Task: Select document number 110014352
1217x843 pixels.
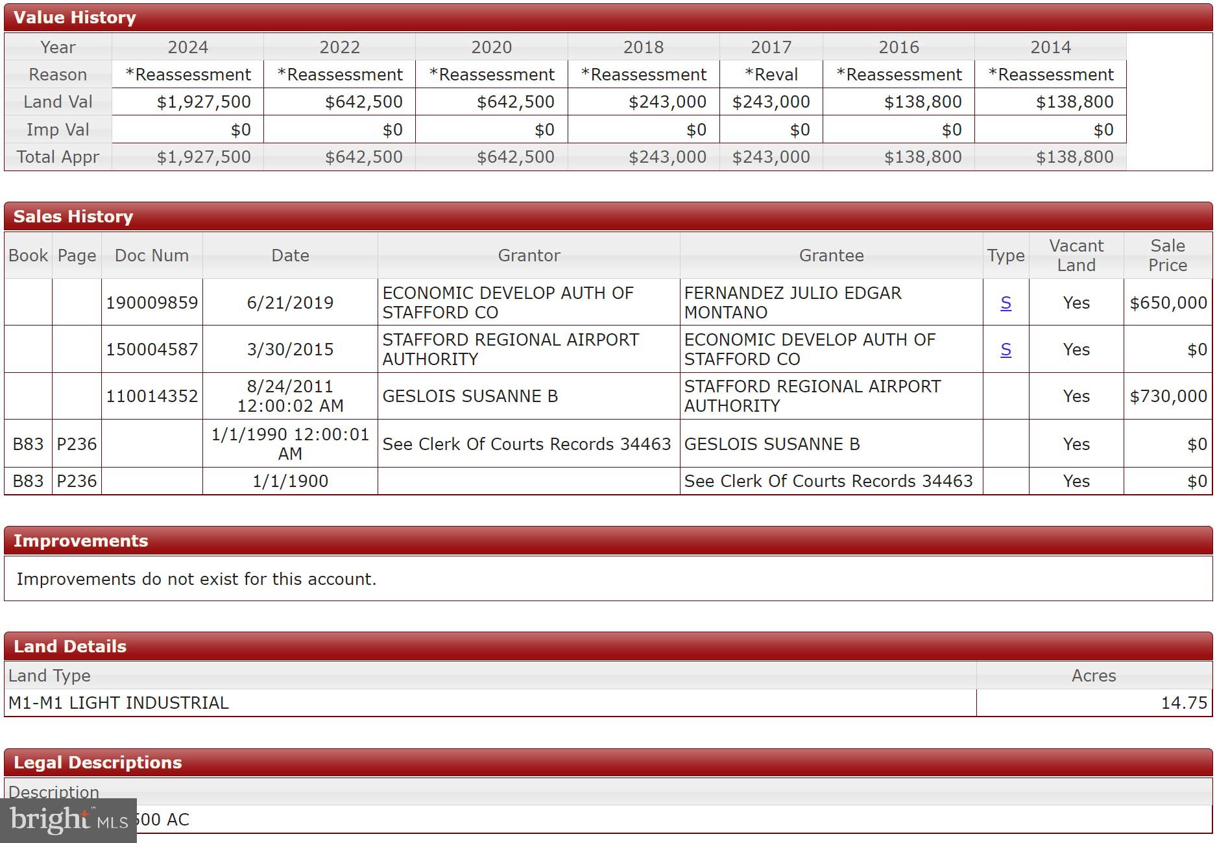Action: point(152,396)
